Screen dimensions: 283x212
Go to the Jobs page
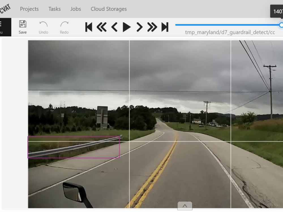[76, 9]
